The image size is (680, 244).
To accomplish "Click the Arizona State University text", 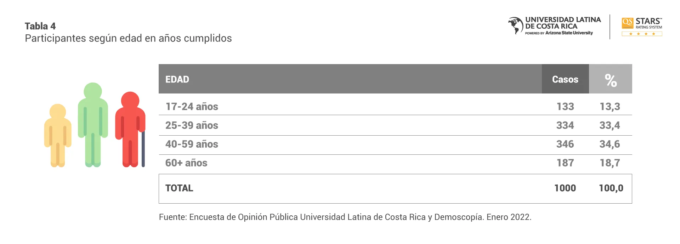I will (x=569, y=33).
